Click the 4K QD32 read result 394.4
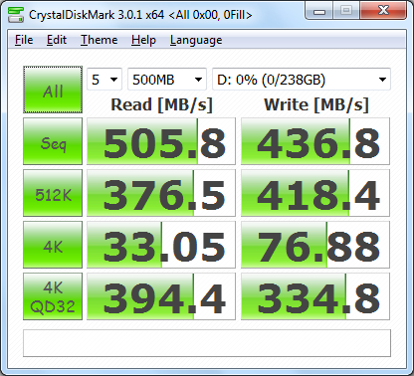Viewport: 414px width, 376px height. point(161,296)
